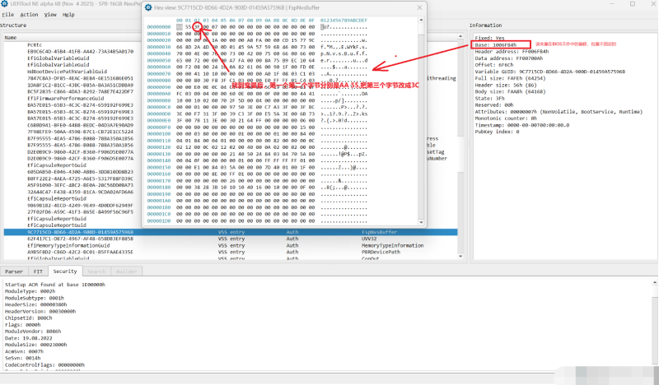Image resolution: width=659 pixels, height=385 pixels.
Task: Select the HdBootDevicePathVariablGuid tree entry
Action: click(x=68, y=72)
